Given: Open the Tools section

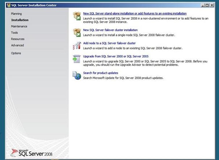Looking at the screenshot, I should (x=14, y=32).
